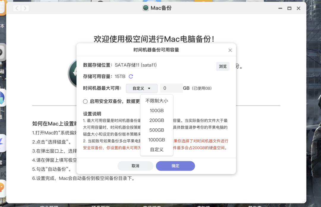This screenshot has height=207, width=321.
Task: Click the refresh storage capacity icon
Action: click(131, 77)
